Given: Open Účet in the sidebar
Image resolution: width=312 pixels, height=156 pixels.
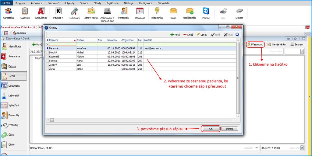Looking at the screenshot, I should [13, 135].
